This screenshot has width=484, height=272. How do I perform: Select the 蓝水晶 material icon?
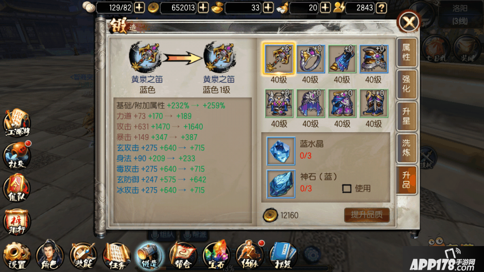point(281,151)
